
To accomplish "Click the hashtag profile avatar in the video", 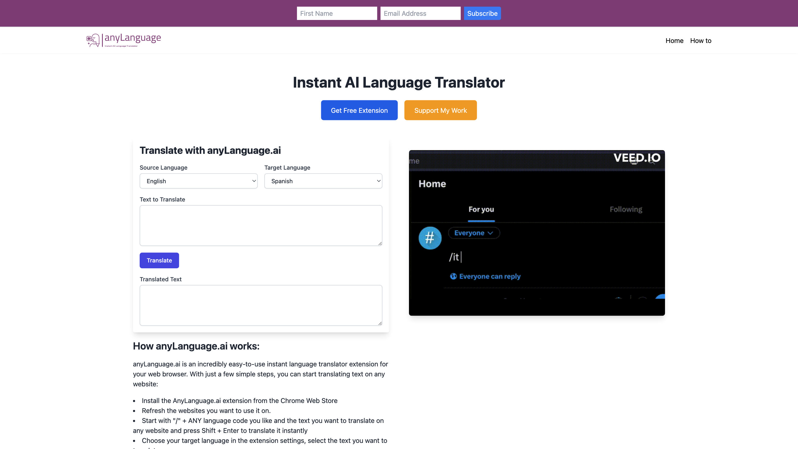I will pos(430,238).
